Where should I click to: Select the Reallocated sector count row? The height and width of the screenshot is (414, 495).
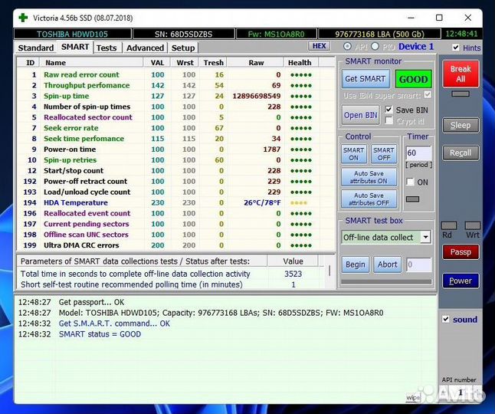coord(87,117)
